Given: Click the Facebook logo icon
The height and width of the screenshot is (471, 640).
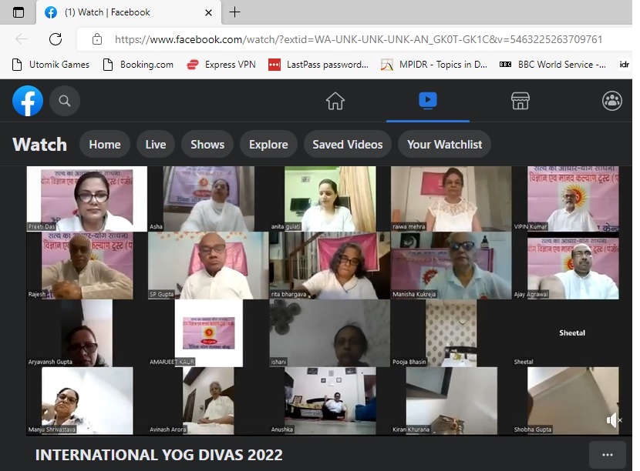Looking at the screenshot, I should pos(28,101).
